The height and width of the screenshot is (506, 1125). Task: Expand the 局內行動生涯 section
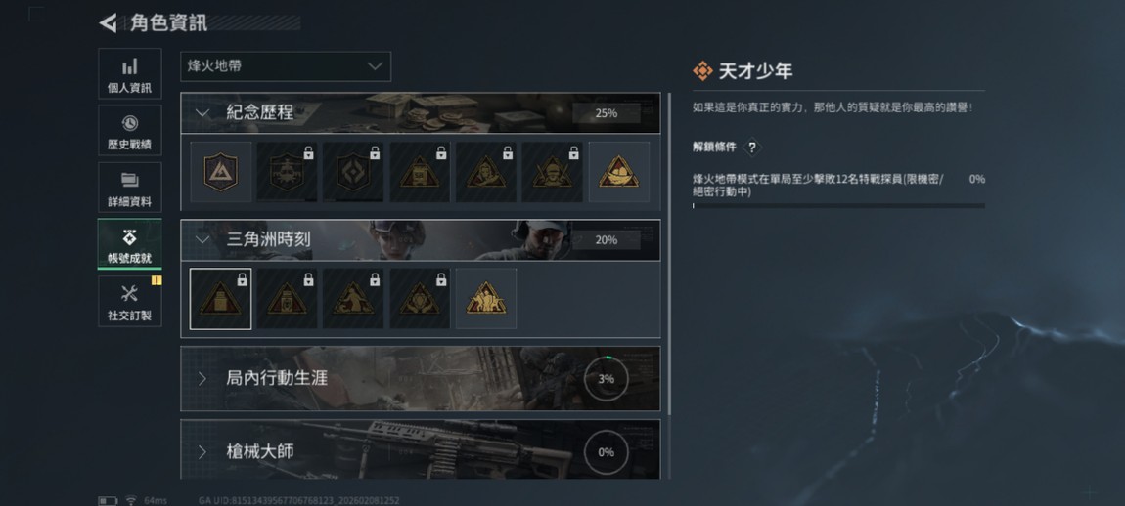421,379
